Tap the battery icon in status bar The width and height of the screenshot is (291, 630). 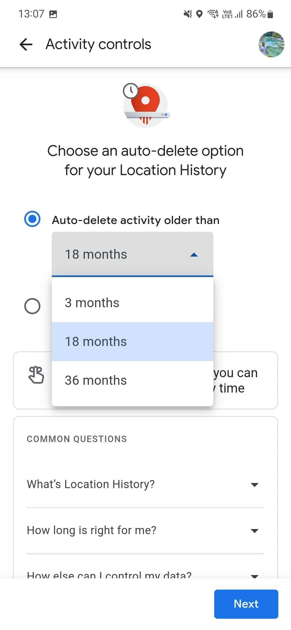coord(271,14)
